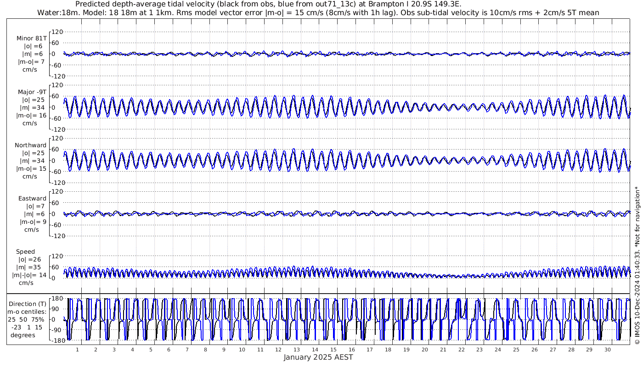Click '|m-o|= 15' in Northward panel
Viewport: 643px width, 367px height.
(31, 168)
